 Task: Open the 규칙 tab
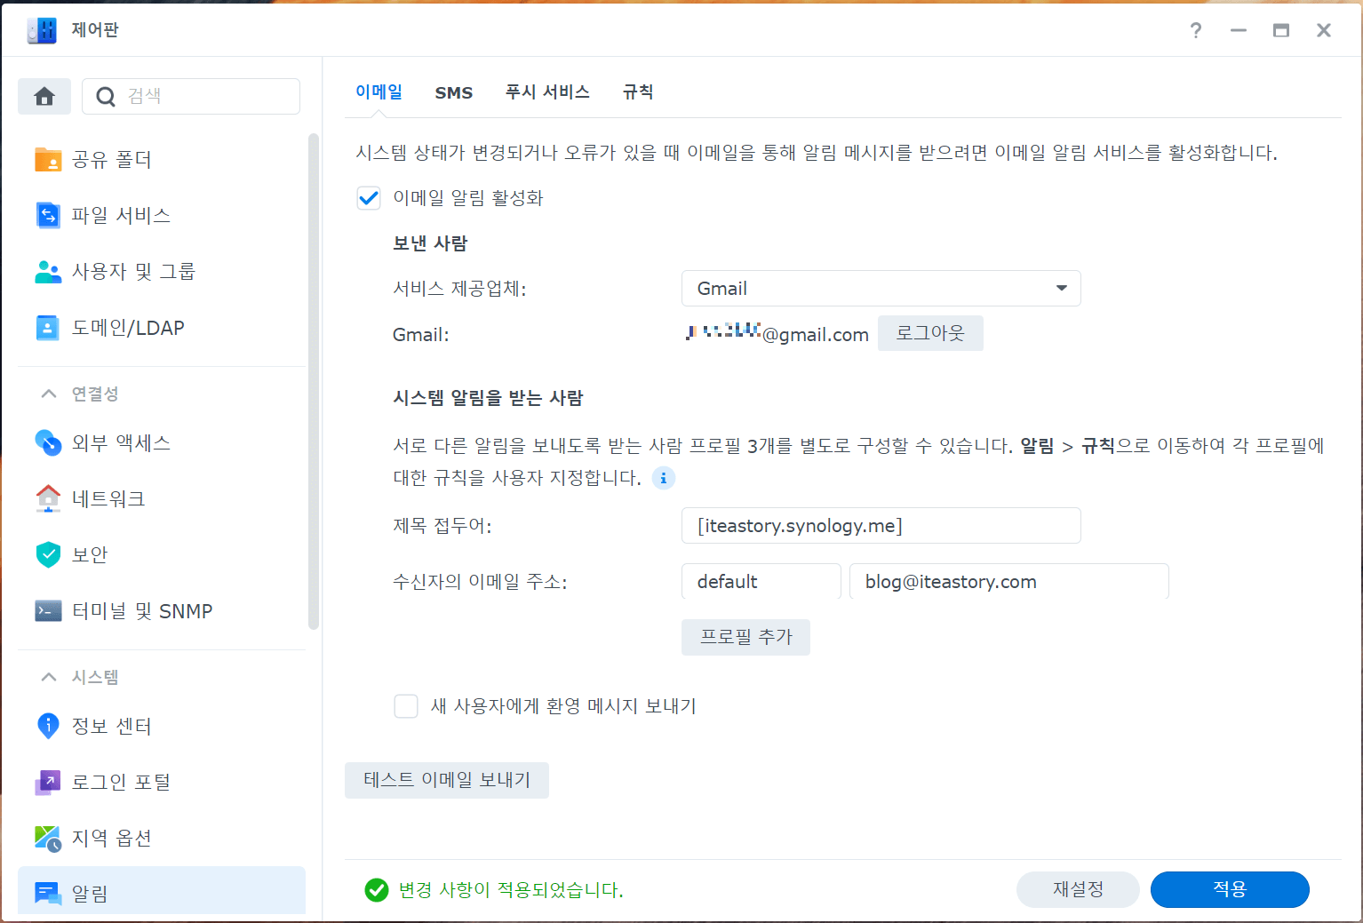point(638,92)
